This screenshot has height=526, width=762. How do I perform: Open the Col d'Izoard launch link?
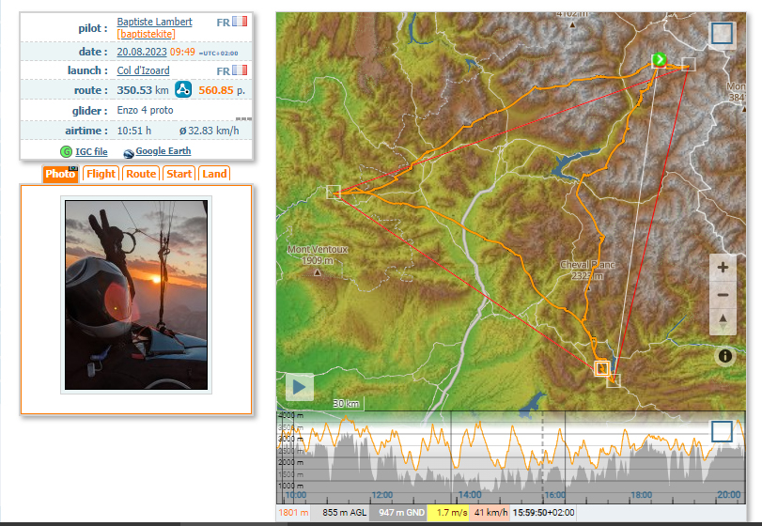point(143,70)
